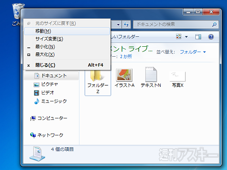227x170 pixels.
Task: Open the 並べ替え フォルダー dropdown
Action: click(193, 52)
